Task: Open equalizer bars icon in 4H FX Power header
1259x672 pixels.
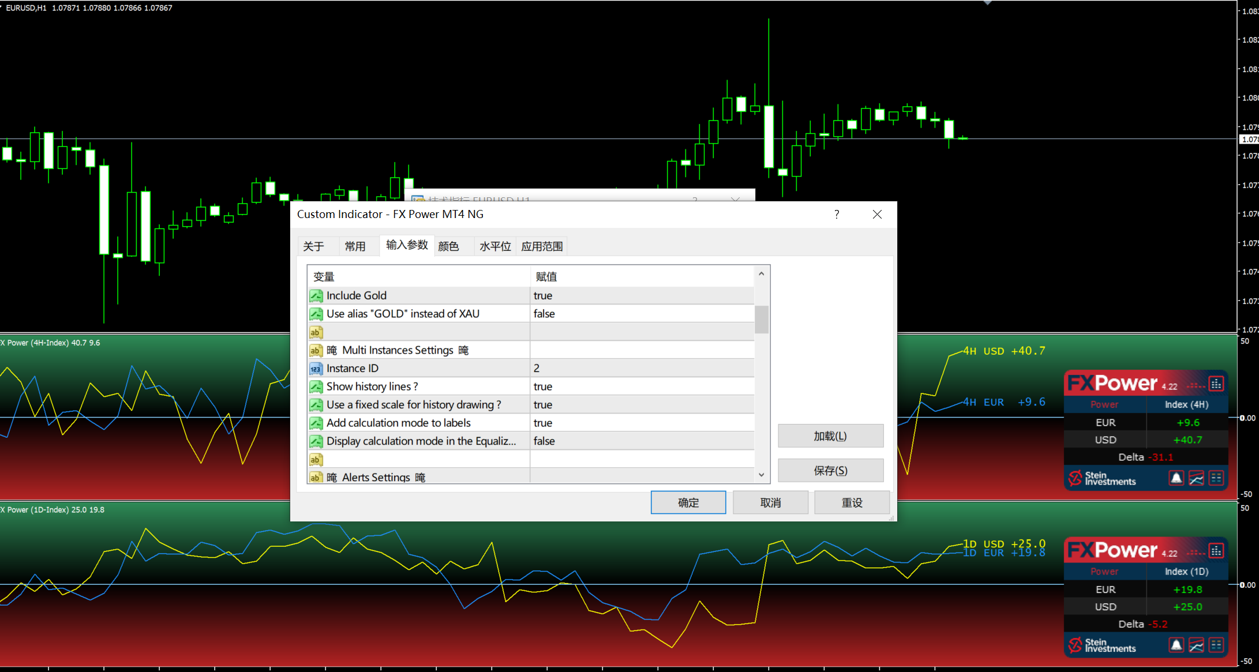Action: (1216, 384)
